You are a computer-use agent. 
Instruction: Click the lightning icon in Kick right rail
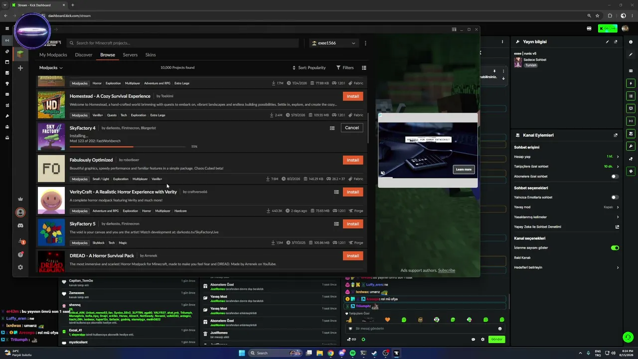[631, 83]
